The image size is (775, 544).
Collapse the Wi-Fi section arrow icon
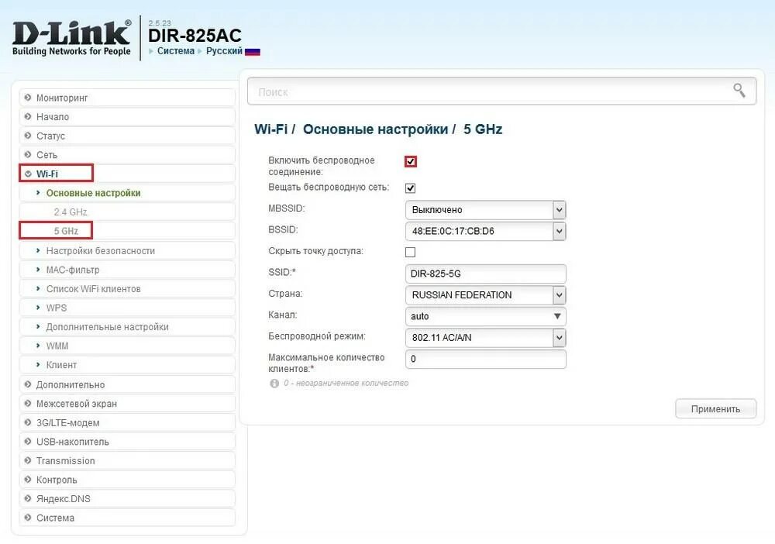pos(28,174)
